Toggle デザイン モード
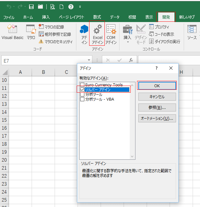This screenshot has height=207, width=200. (141, 34)
